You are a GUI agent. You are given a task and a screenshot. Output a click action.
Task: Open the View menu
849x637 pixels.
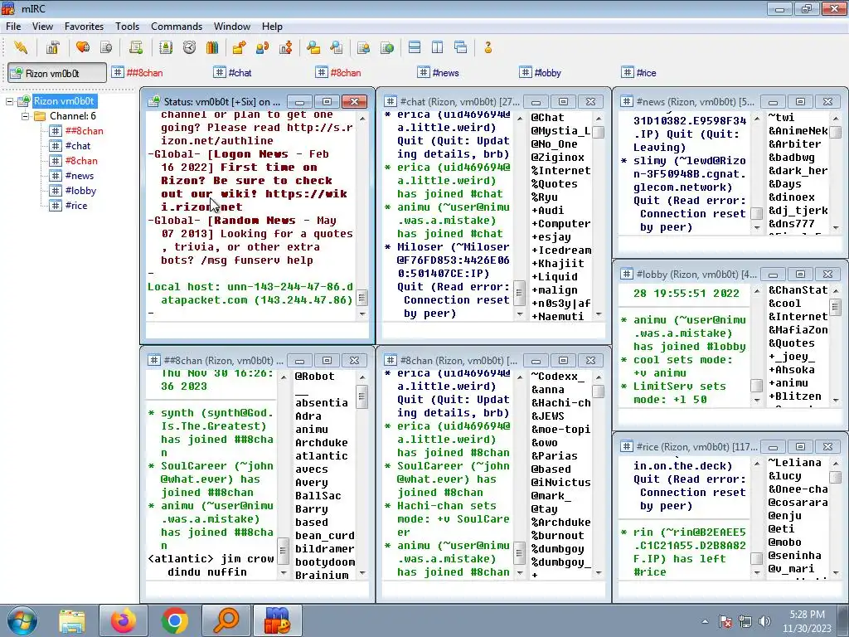pos(42,26)
